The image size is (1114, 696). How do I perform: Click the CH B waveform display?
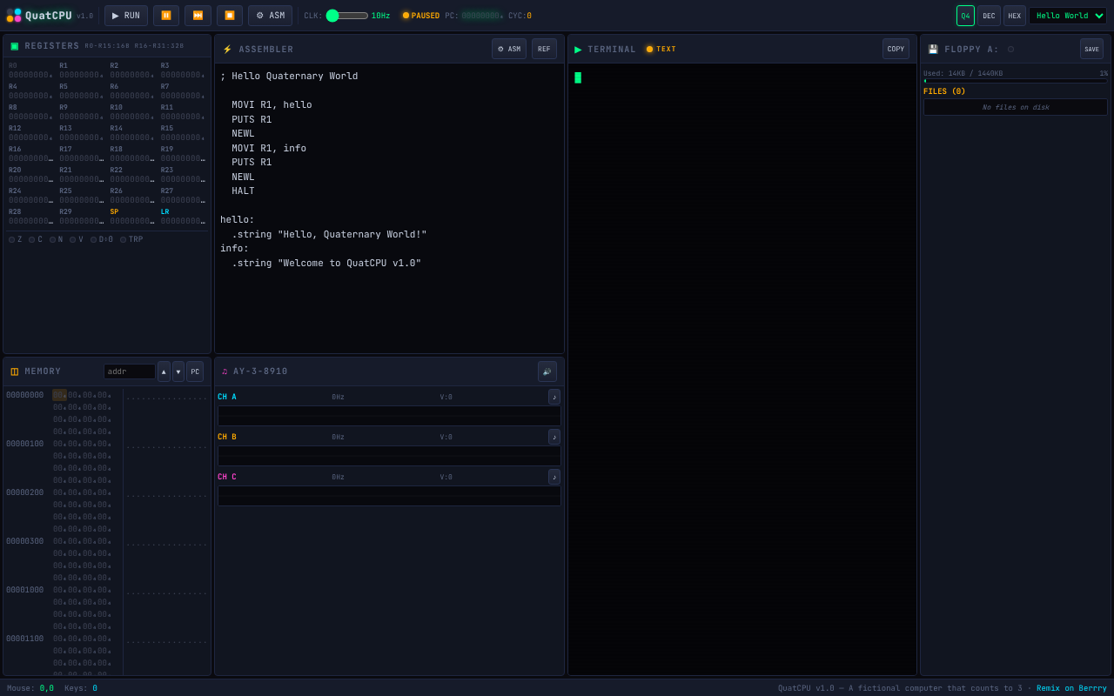click(389, 456)
